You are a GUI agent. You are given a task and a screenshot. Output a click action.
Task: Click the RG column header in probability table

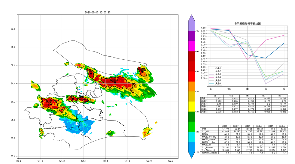click(280, 96)
